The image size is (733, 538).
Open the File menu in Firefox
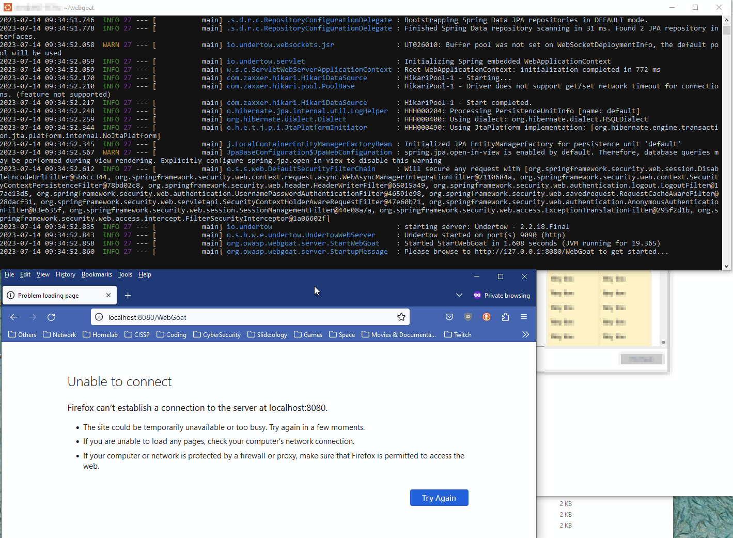(9, 274)
